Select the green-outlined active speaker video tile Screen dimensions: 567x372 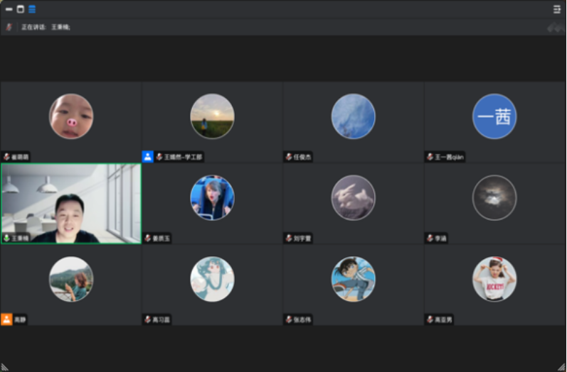[71, 204]
